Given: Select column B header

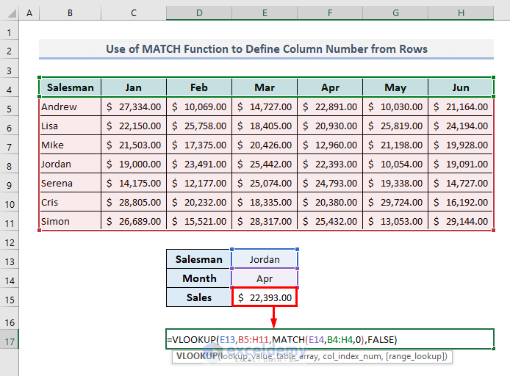Looking at the screenshot, I should coord(70,13).
